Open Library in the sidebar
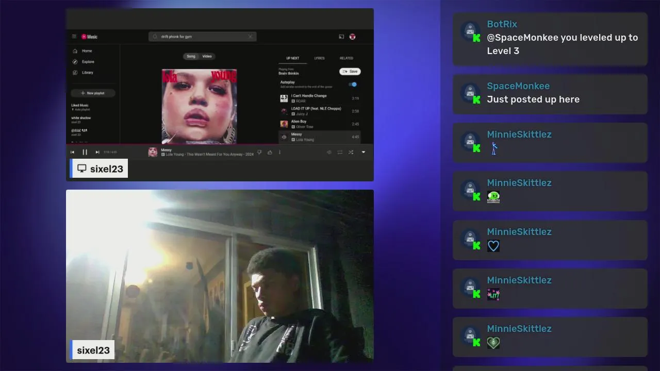 [x=83, y=73]
